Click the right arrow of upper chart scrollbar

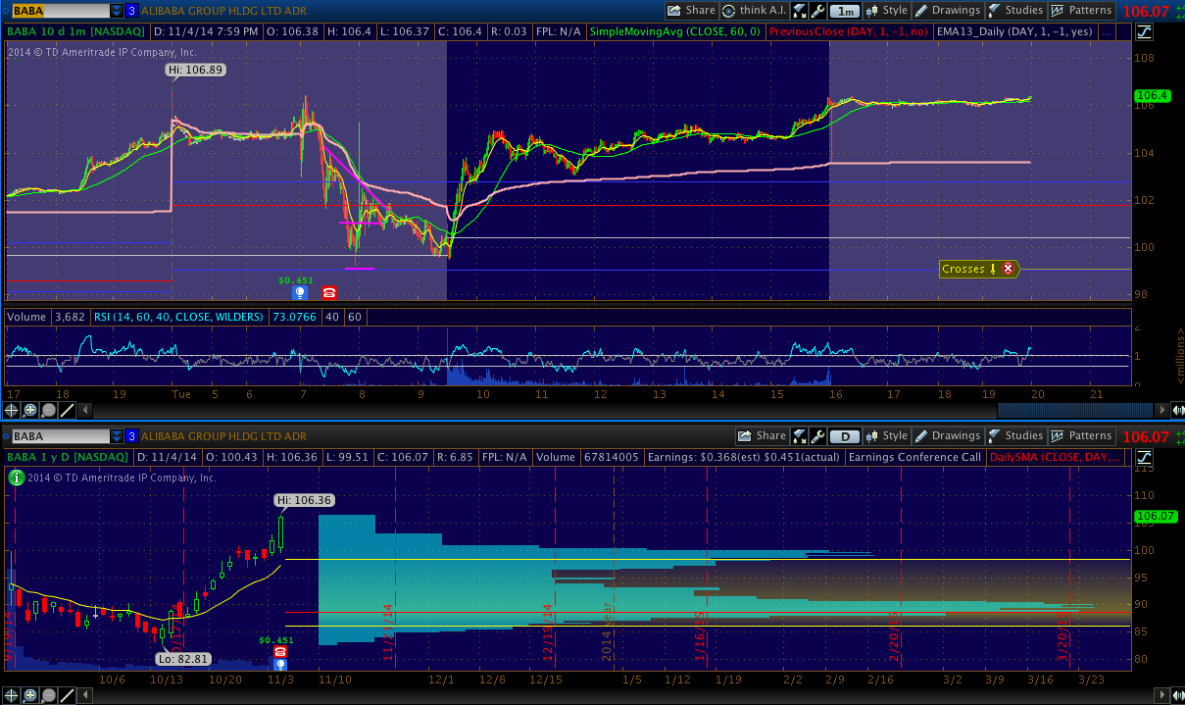[1162, 410]
